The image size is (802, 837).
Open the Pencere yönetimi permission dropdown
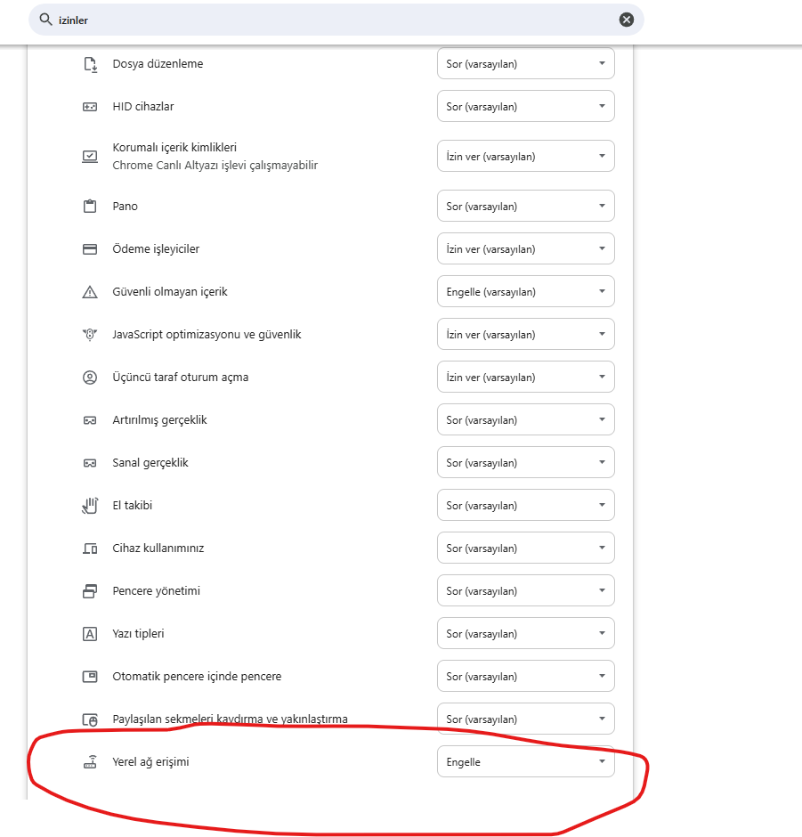pyautogui.click(x=525, y=591)
